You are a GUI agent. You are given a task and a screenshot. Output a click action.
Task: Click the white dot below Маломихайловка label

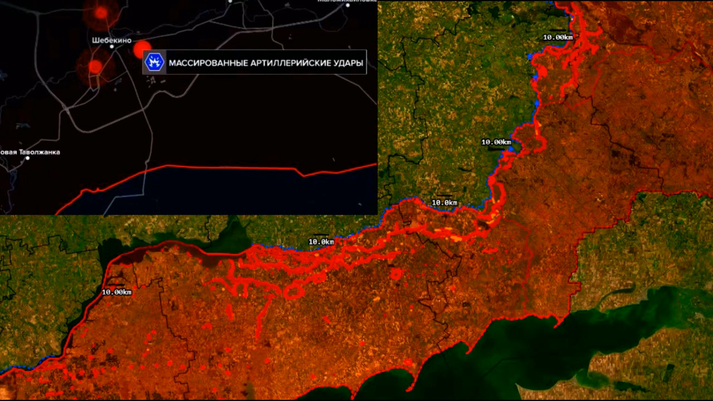pyautogui.click(x=348, y=5)
